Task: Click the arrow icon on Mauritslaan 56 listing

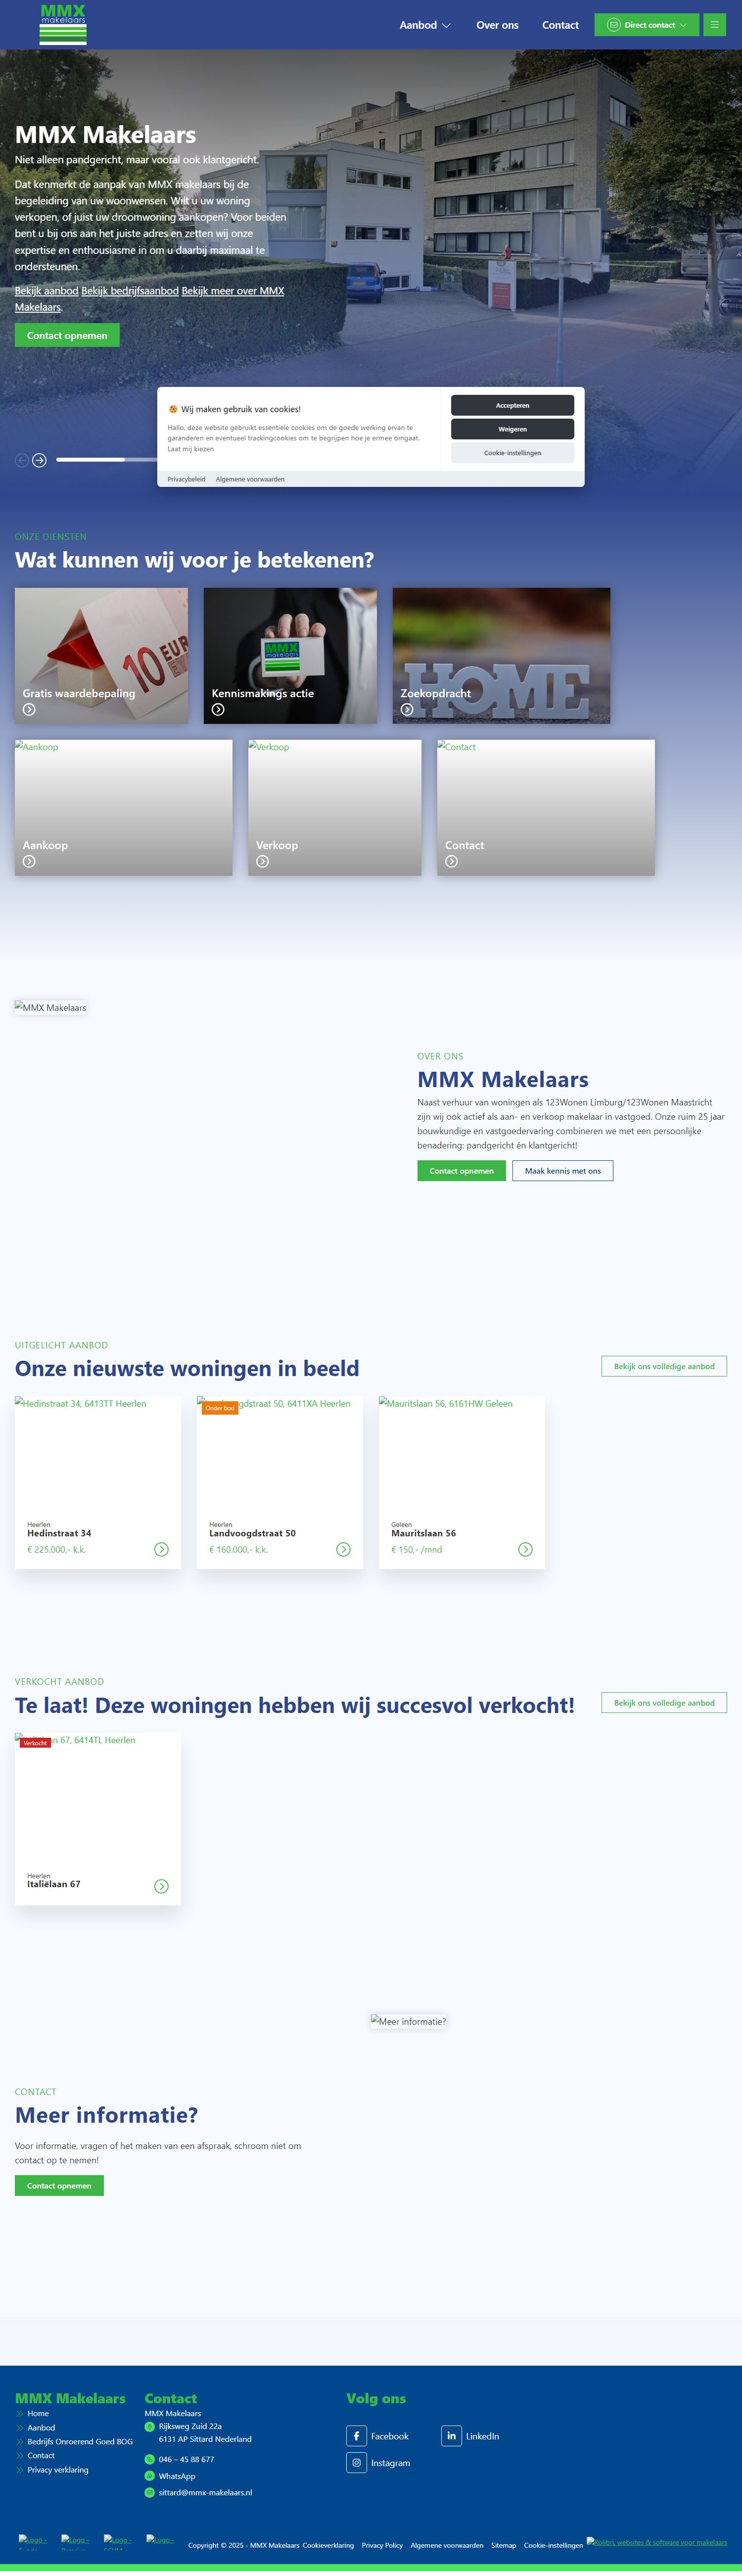Action: point(525,1550)
